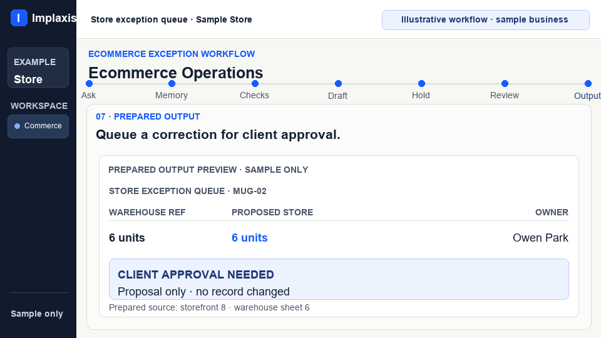Click the Queue a correction for client approval heading
The width and height of the screenshot is (601, 338).
[x=218, y=135]
